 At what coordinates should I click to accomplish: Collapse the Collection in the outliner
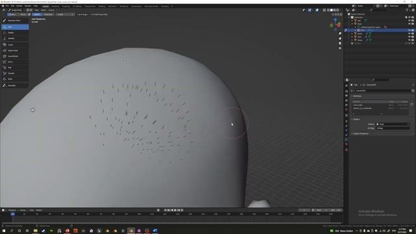[349, 18]
